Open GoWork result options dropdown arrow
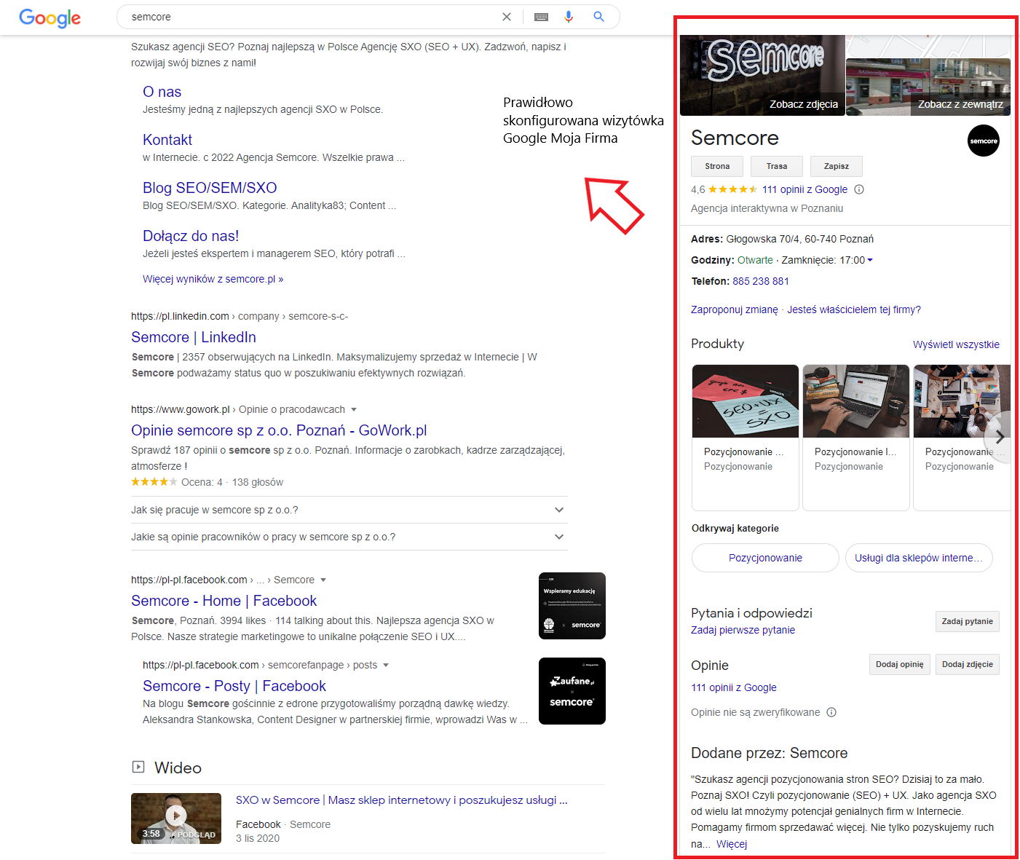This screenshot has width=1020, height=860. 354,410
